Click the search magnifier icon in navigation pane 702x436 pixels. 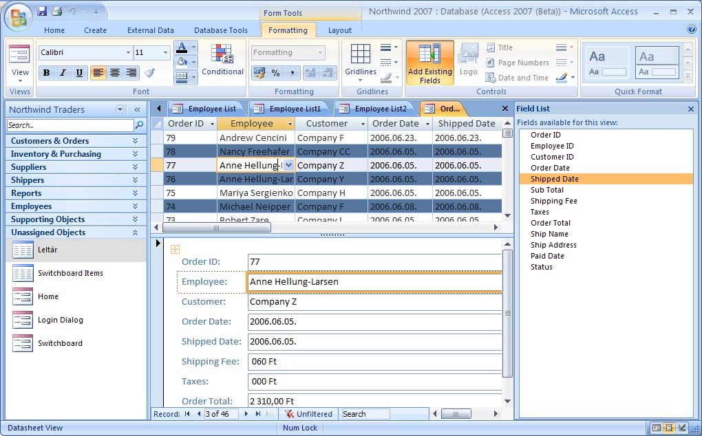point(139,125)
